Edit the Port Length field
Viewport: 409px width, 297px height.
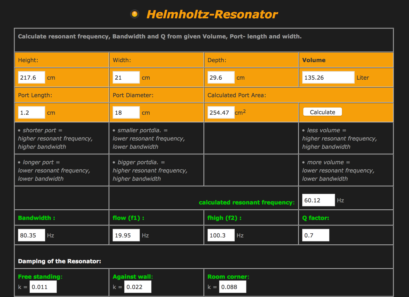31,112
